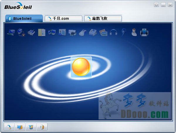Open the title bar dropdown menu button
176x133 pixels.
point(156,5)
